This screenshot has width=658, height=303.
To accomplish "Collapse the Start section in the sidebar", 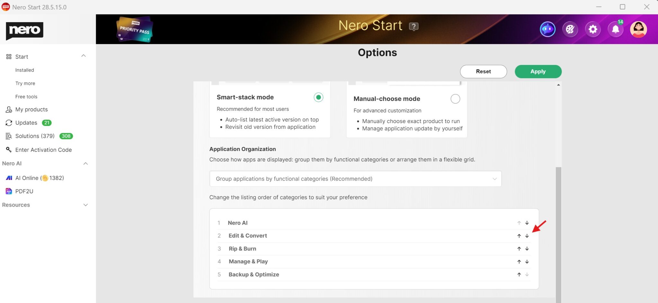I will pos(83,56).
